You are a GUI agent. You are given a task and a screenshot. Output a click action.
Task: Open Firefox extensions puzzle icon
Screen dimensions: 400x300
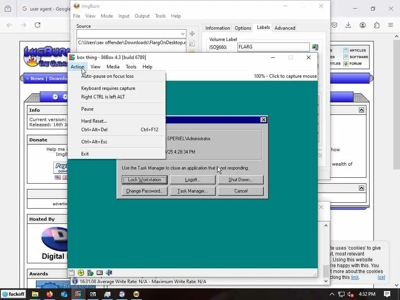(377, 25)
